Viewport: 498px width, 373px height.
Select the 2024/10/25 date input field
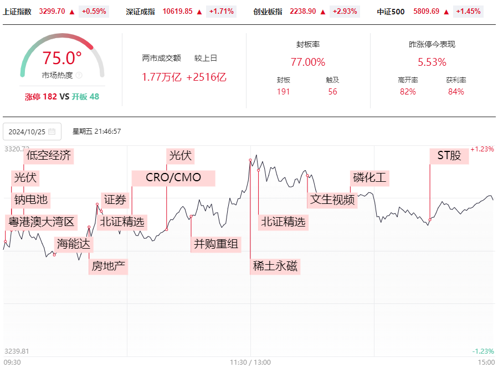tap(32, 132)
